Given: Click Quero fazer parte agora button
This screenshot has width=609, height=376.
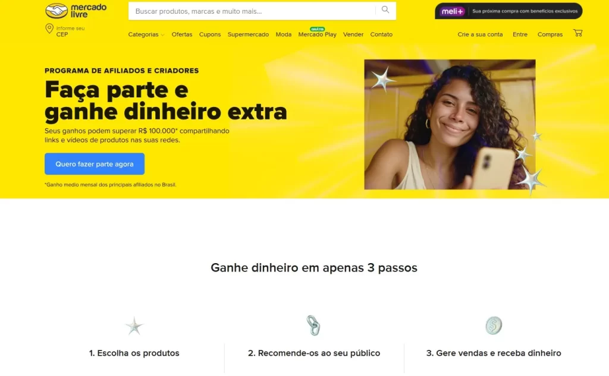Looking at the screenshot, I should [x=95, y=164].
